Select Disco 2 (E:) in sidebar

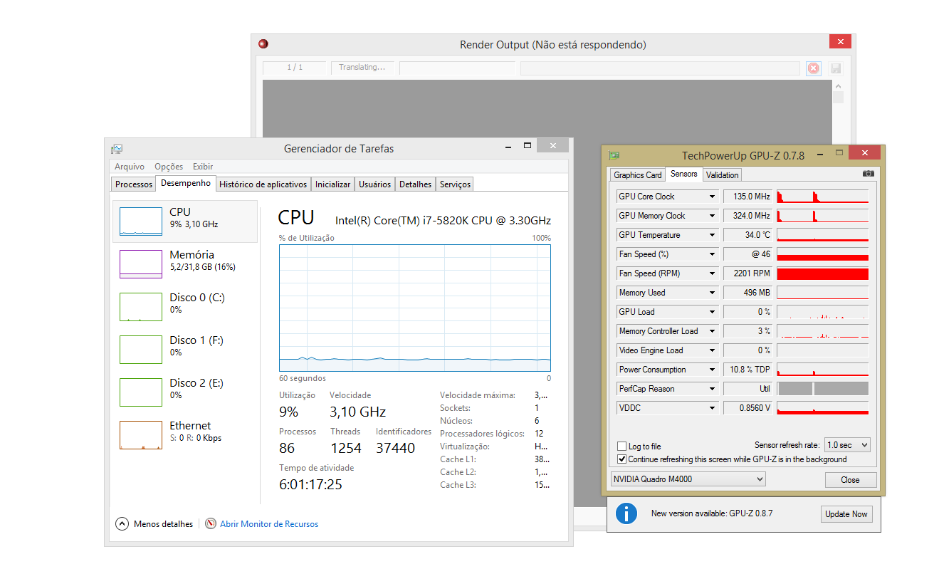coord(185,392)
